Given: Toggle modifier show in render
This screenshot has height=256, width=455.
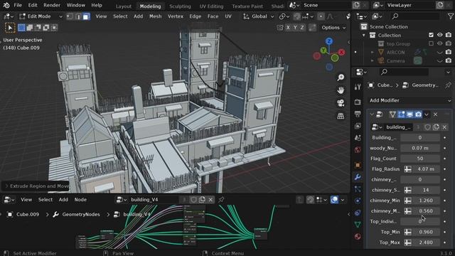Looking at the screenshot, I should (x=418, y=114).
